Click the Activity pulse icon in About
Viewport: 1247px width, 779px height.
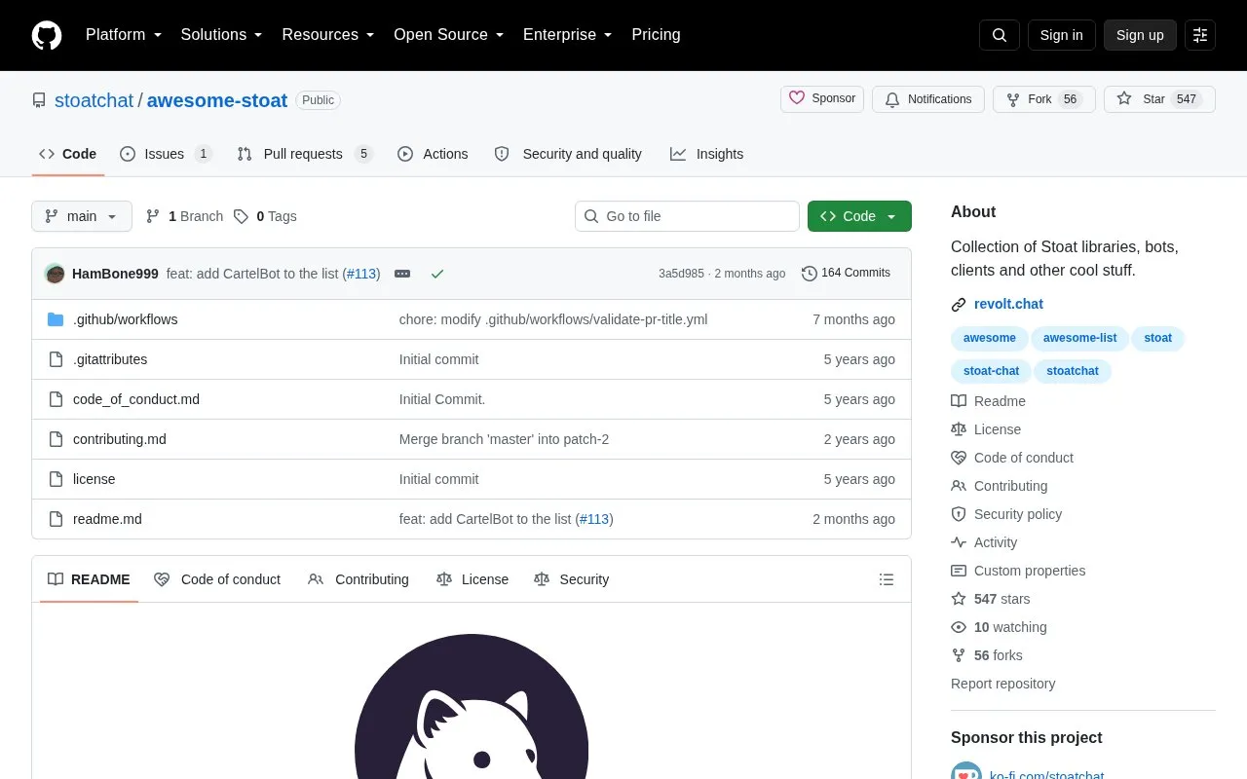point(959,542)
